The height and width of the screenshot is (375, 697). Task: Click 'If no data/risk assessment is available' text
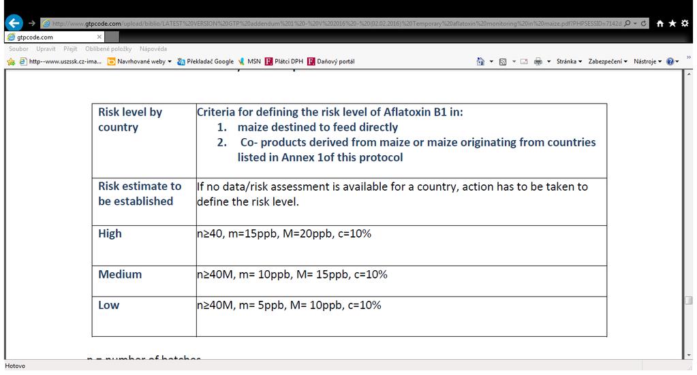click(x=392, y=194)
